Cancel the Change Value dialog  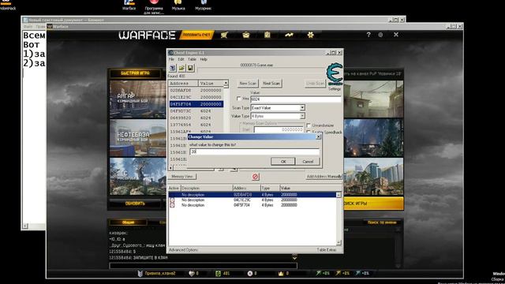(308, 161)
